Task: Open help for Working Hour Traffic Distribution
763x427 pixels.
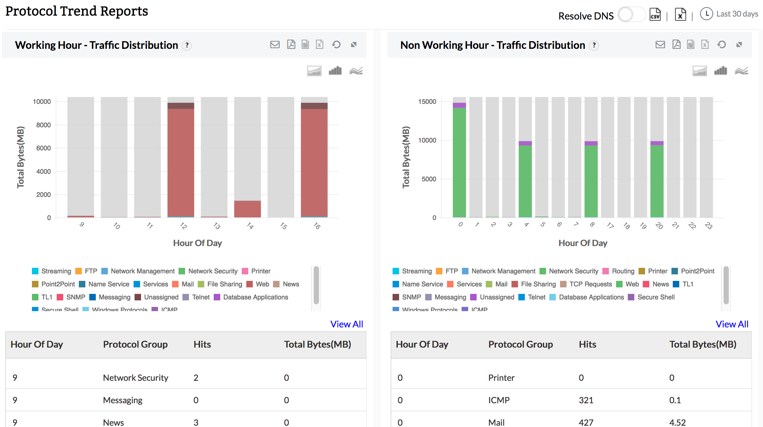Action: click(187, 45)
